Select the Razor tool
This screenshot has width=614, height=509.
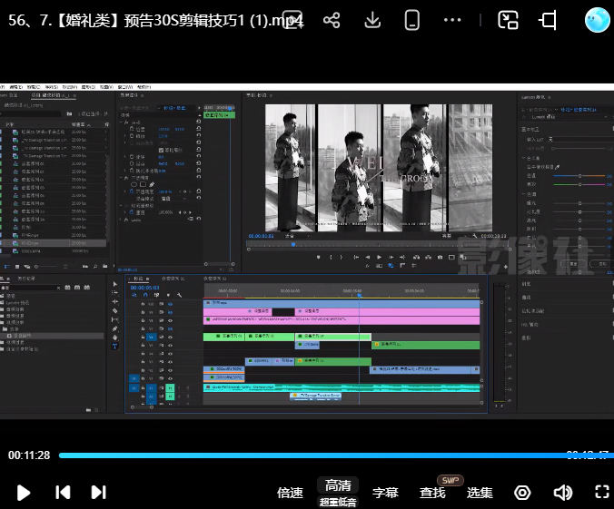click(x=114, y=311)
